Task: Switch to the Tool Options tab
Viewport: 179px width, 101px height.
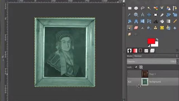Action: (x=129, y=50)
